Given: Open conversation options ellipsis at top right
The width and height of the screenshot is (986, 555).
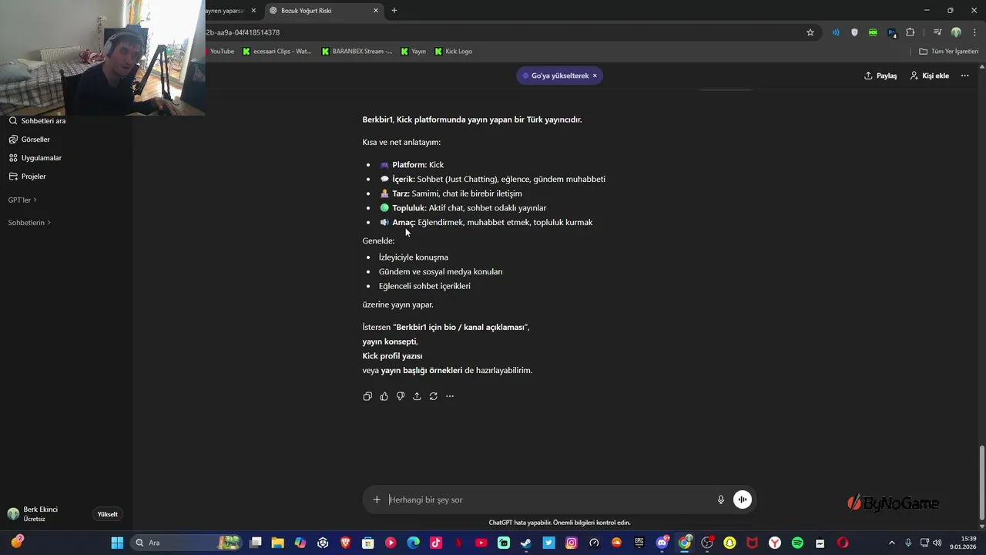Looking at the screenshot, I should [x=964, y=76].
